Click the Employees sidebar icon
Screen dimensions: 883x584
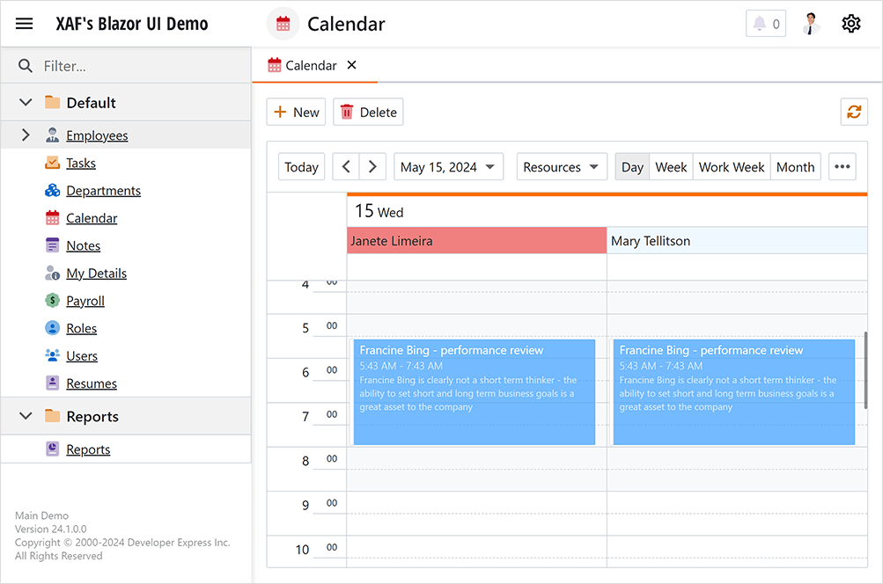pos(51,135)
